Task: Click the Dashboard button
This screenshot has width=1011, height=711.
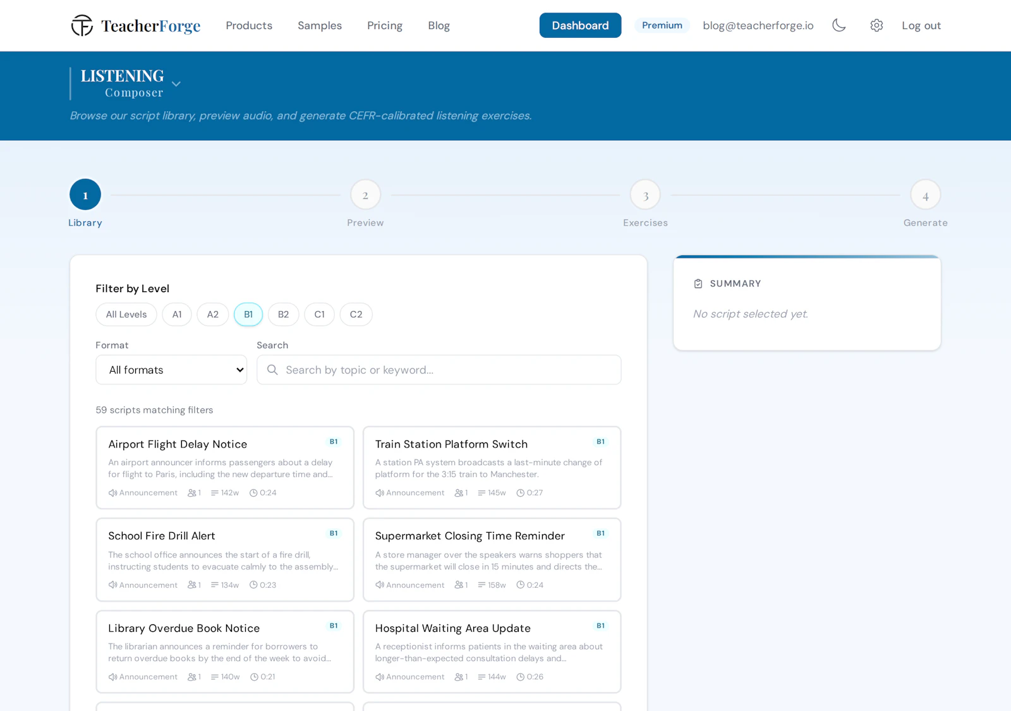Action: pos(580,25)
